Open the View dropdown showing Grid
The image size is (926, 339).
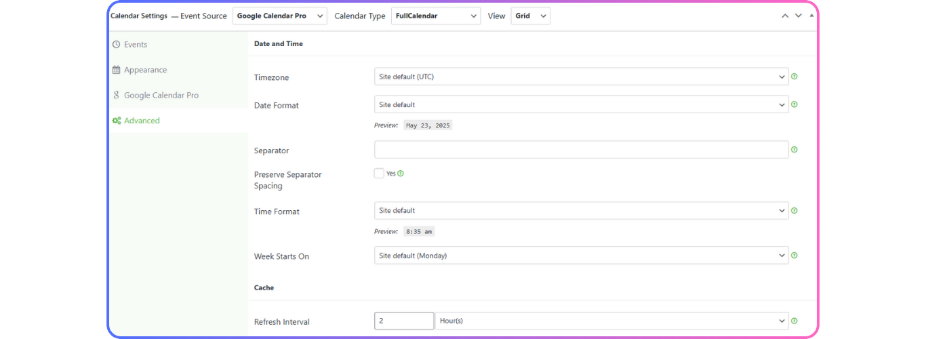[x=530, y=16]
